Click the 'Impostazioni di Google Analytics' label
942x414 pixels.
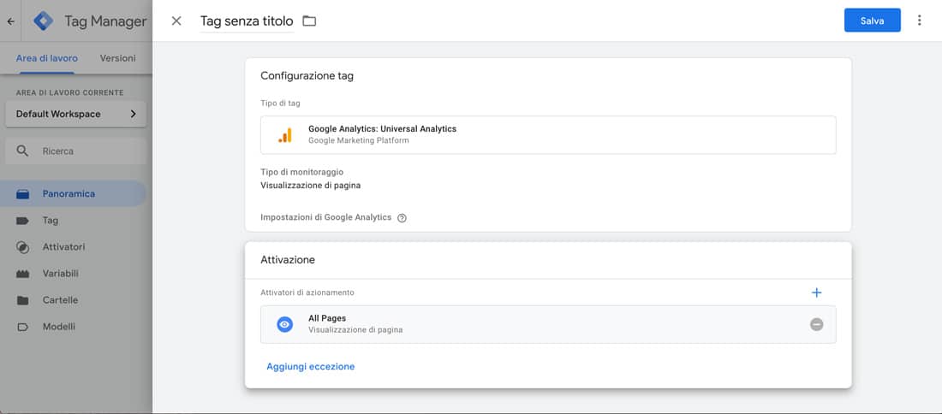(325, 217)
